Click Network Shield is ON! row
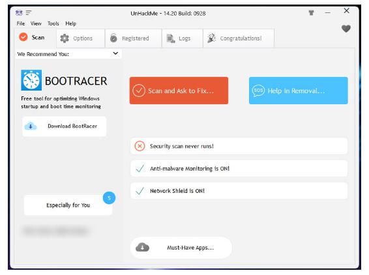 239,191
